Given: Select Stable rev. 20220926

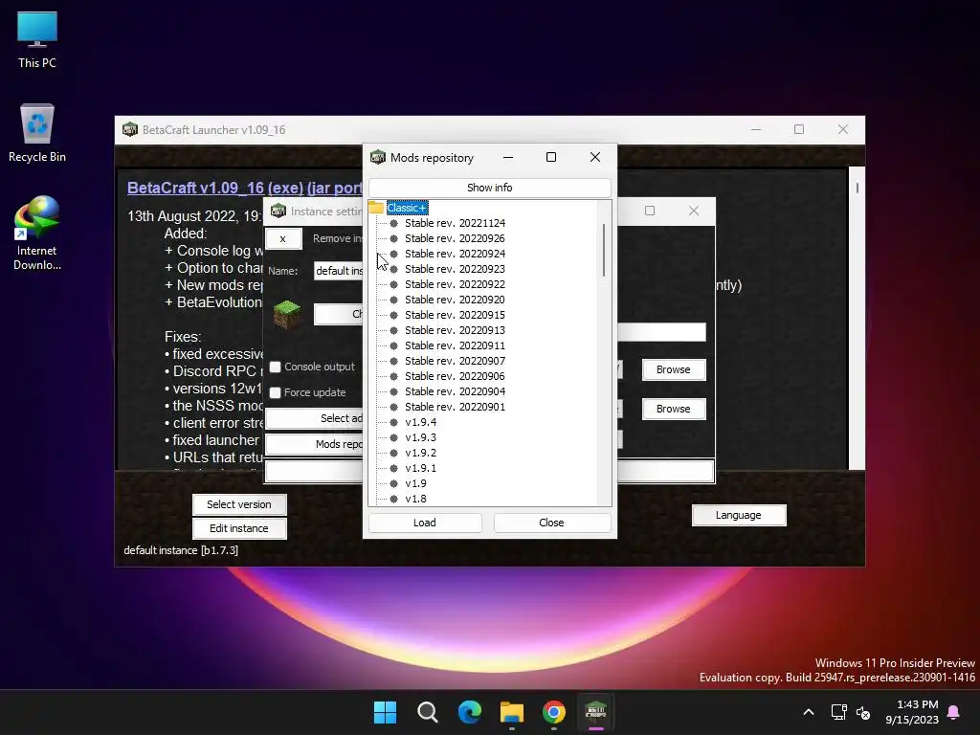Looking at the screenshot, I should click(x=455, y=238).
